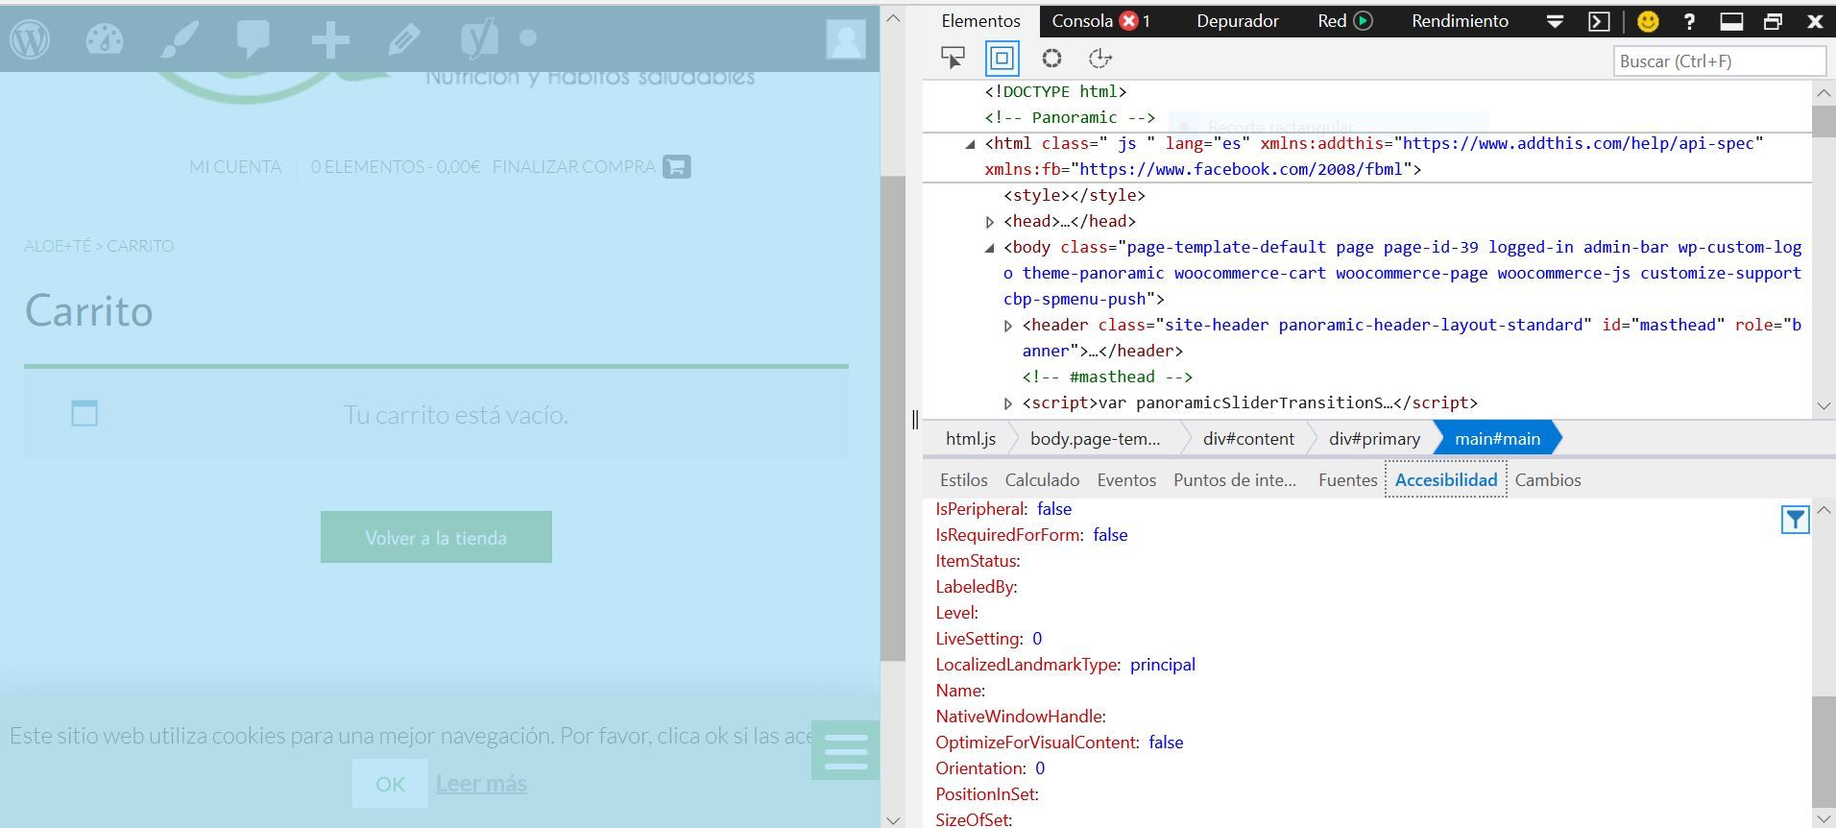The width and height of the screenshot is (1836, 828).
Task: Open the 0 ELEMENTOS - 0,00€ cart link
Action: [x=395, y=166]
